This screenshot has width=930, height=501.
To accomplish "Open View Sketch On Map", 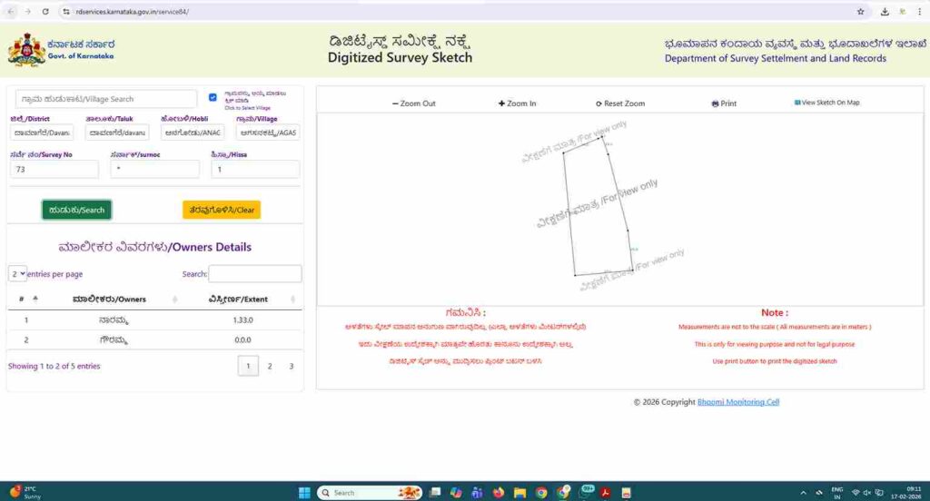I will coord(826,103).
